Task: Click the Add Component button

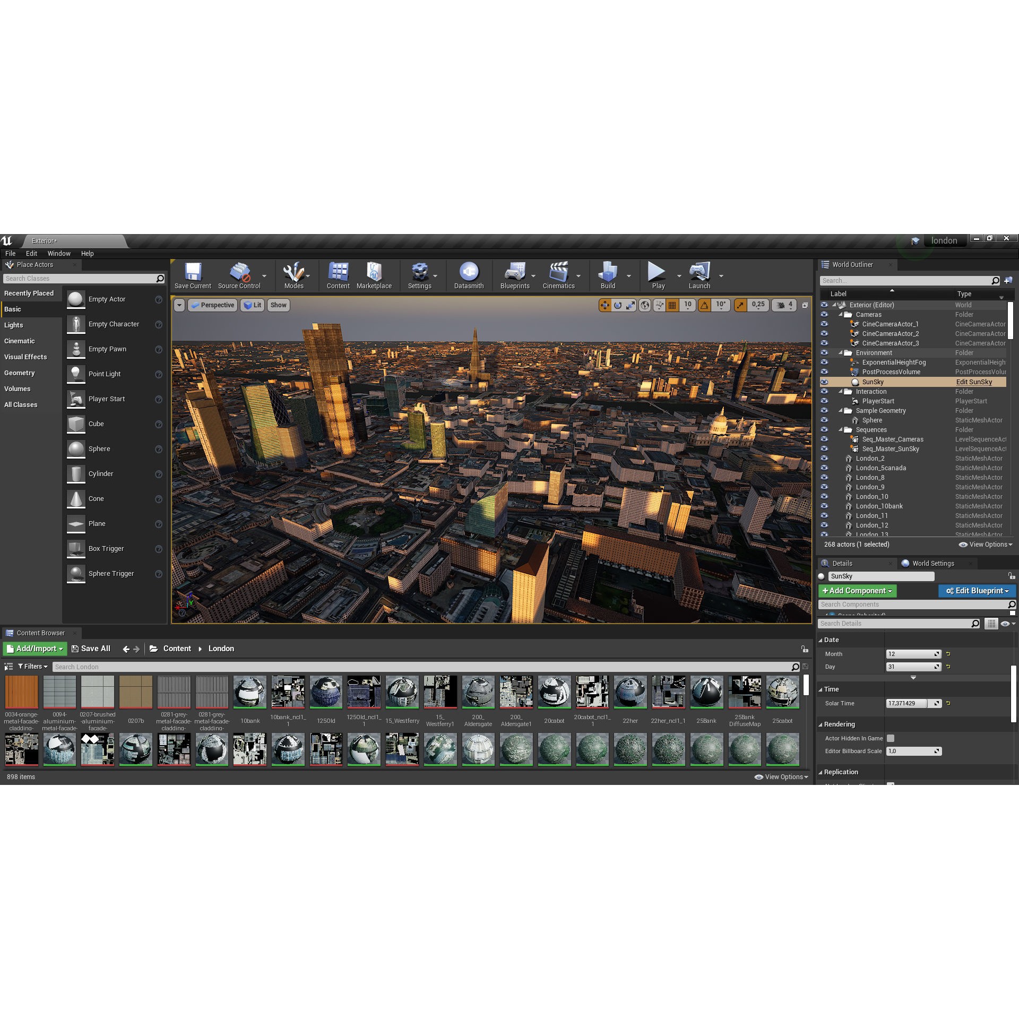Action: pyautogui.click(x=857, y=591)
